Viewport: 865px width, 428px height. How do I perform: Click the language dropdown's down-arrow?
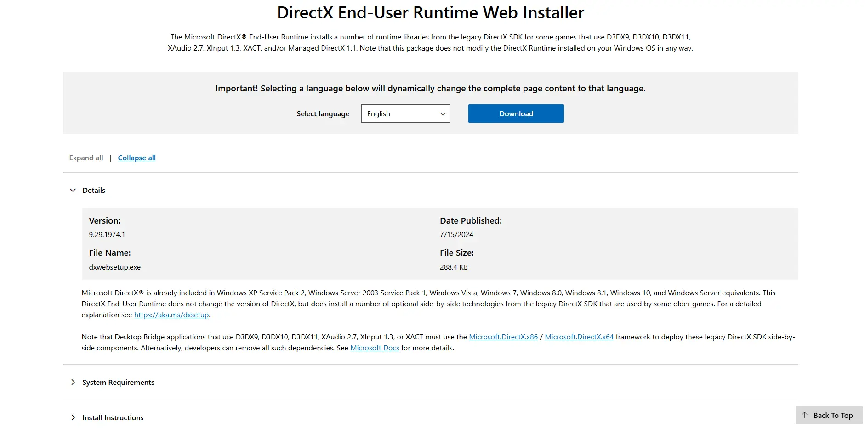tap(442, 114)
